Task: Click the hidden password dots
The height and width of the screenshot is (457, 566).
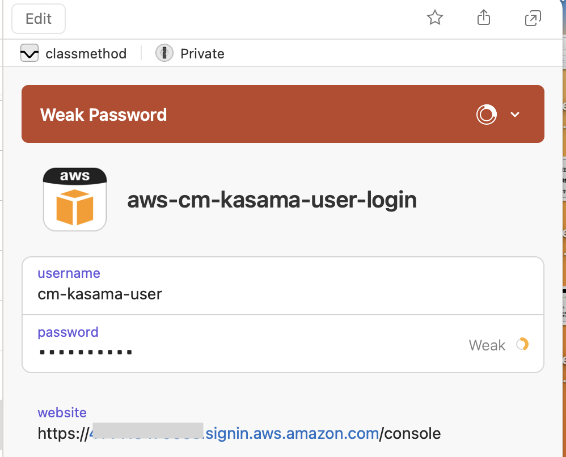Action: click(x=86, y=352)
